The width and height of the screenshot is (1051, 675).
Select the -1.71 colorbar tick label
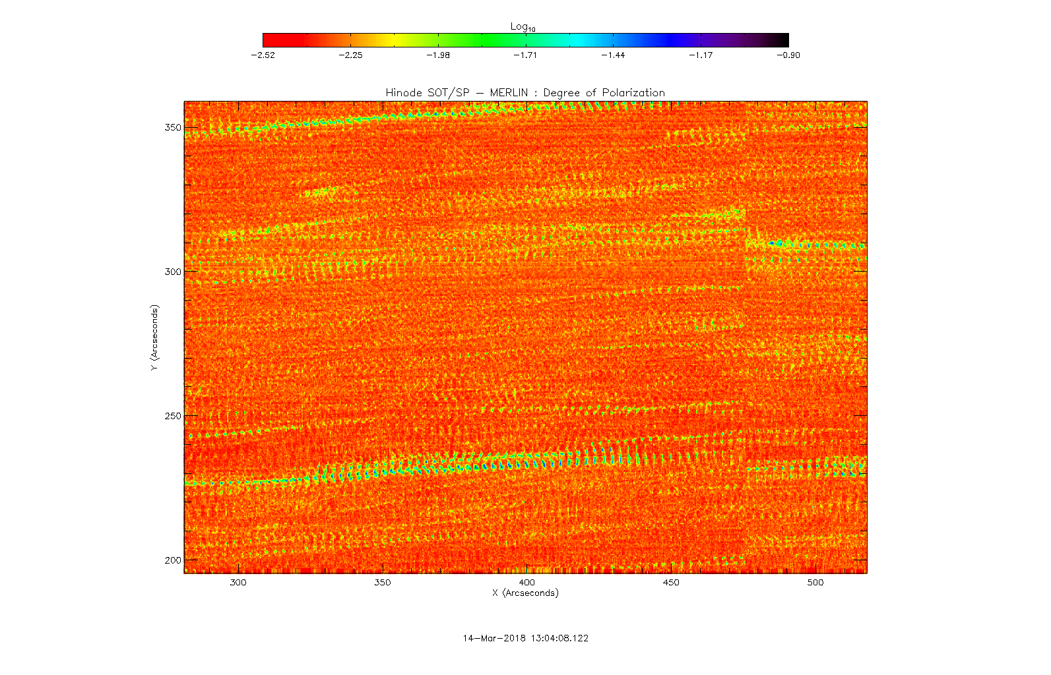(525, 55)
